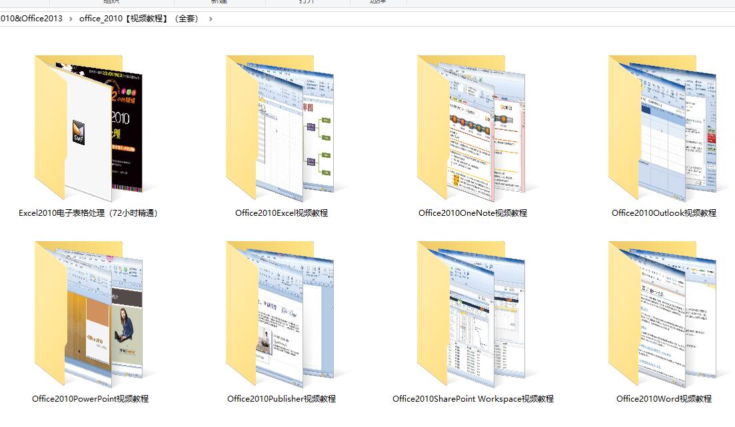Open the Office2010SharePoint Workspace folder icon
Screen dimensions: 735x427
pyautogui.click(x=472, y=314)
